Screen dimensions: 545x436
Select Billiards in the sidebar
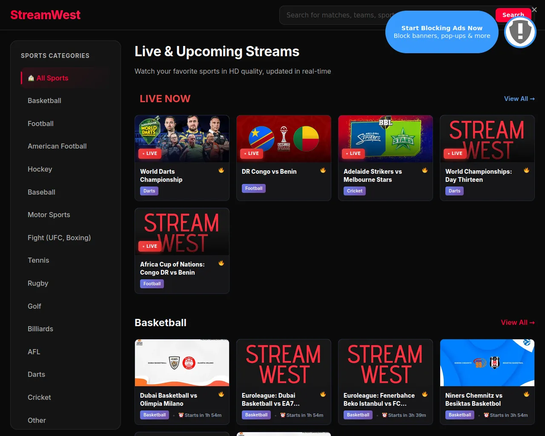(x=66, y=329)
